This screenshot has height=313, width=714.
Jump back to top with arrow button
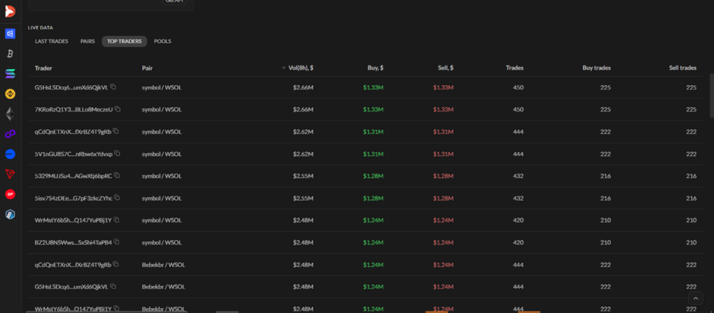coord(695,298)
